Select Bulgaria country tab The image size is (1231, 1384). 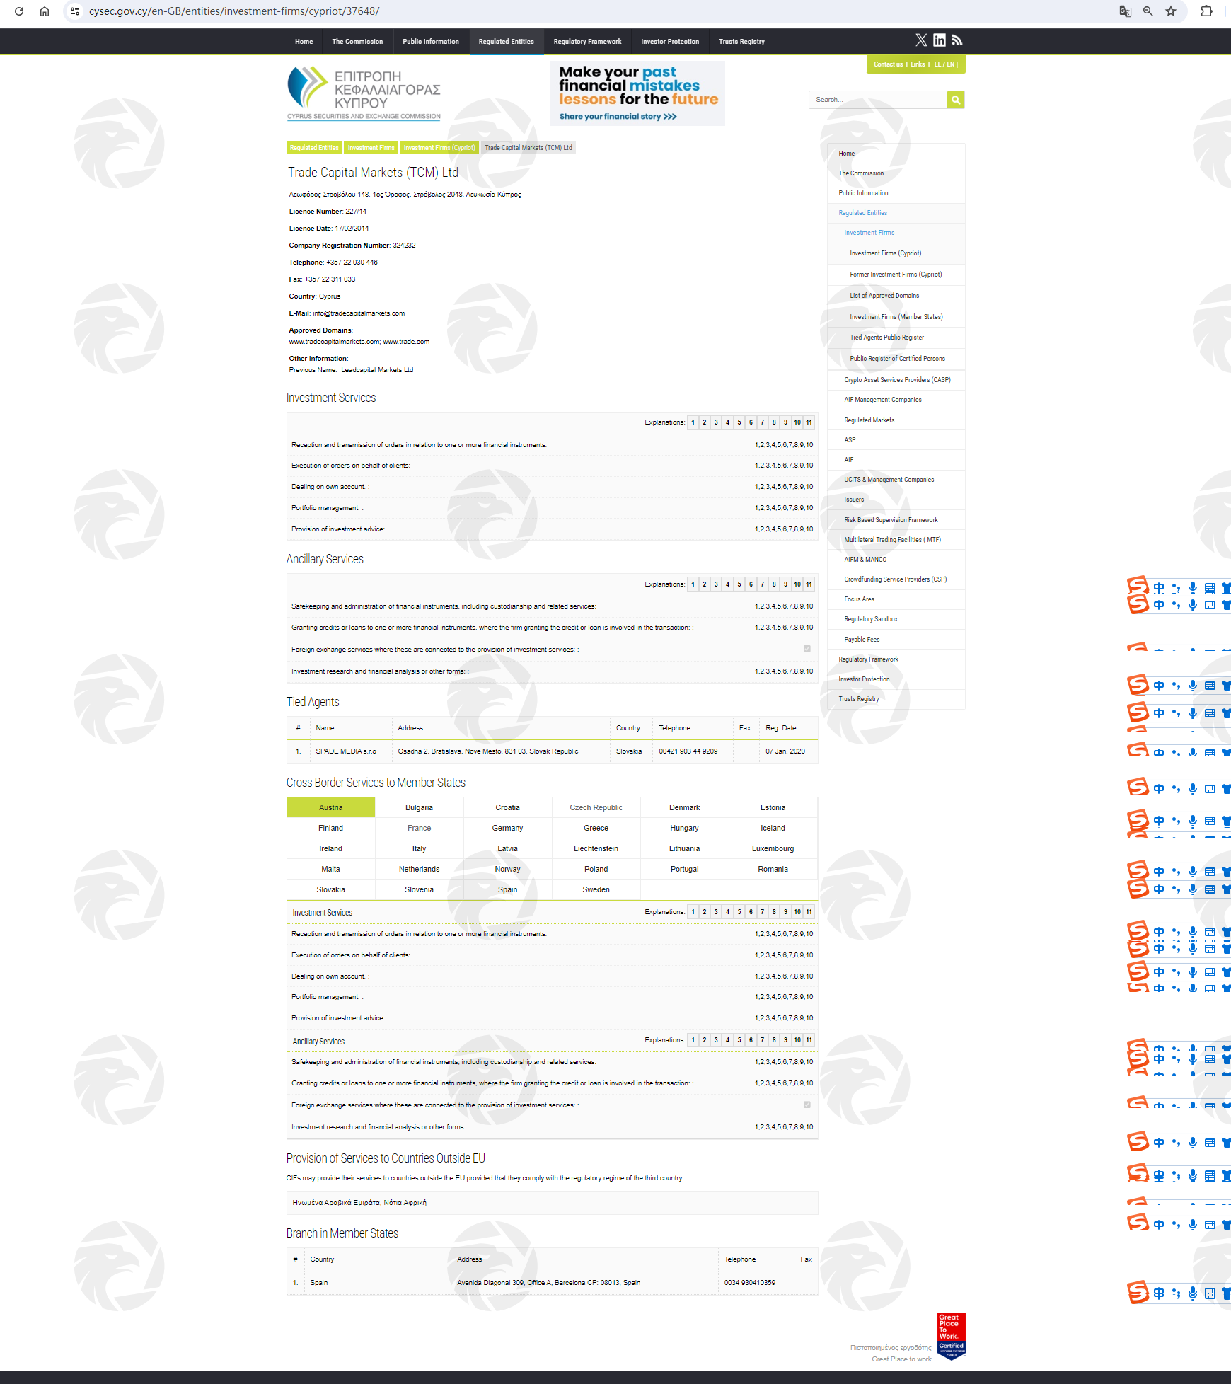pyautogui.click(x=419, y=807)
